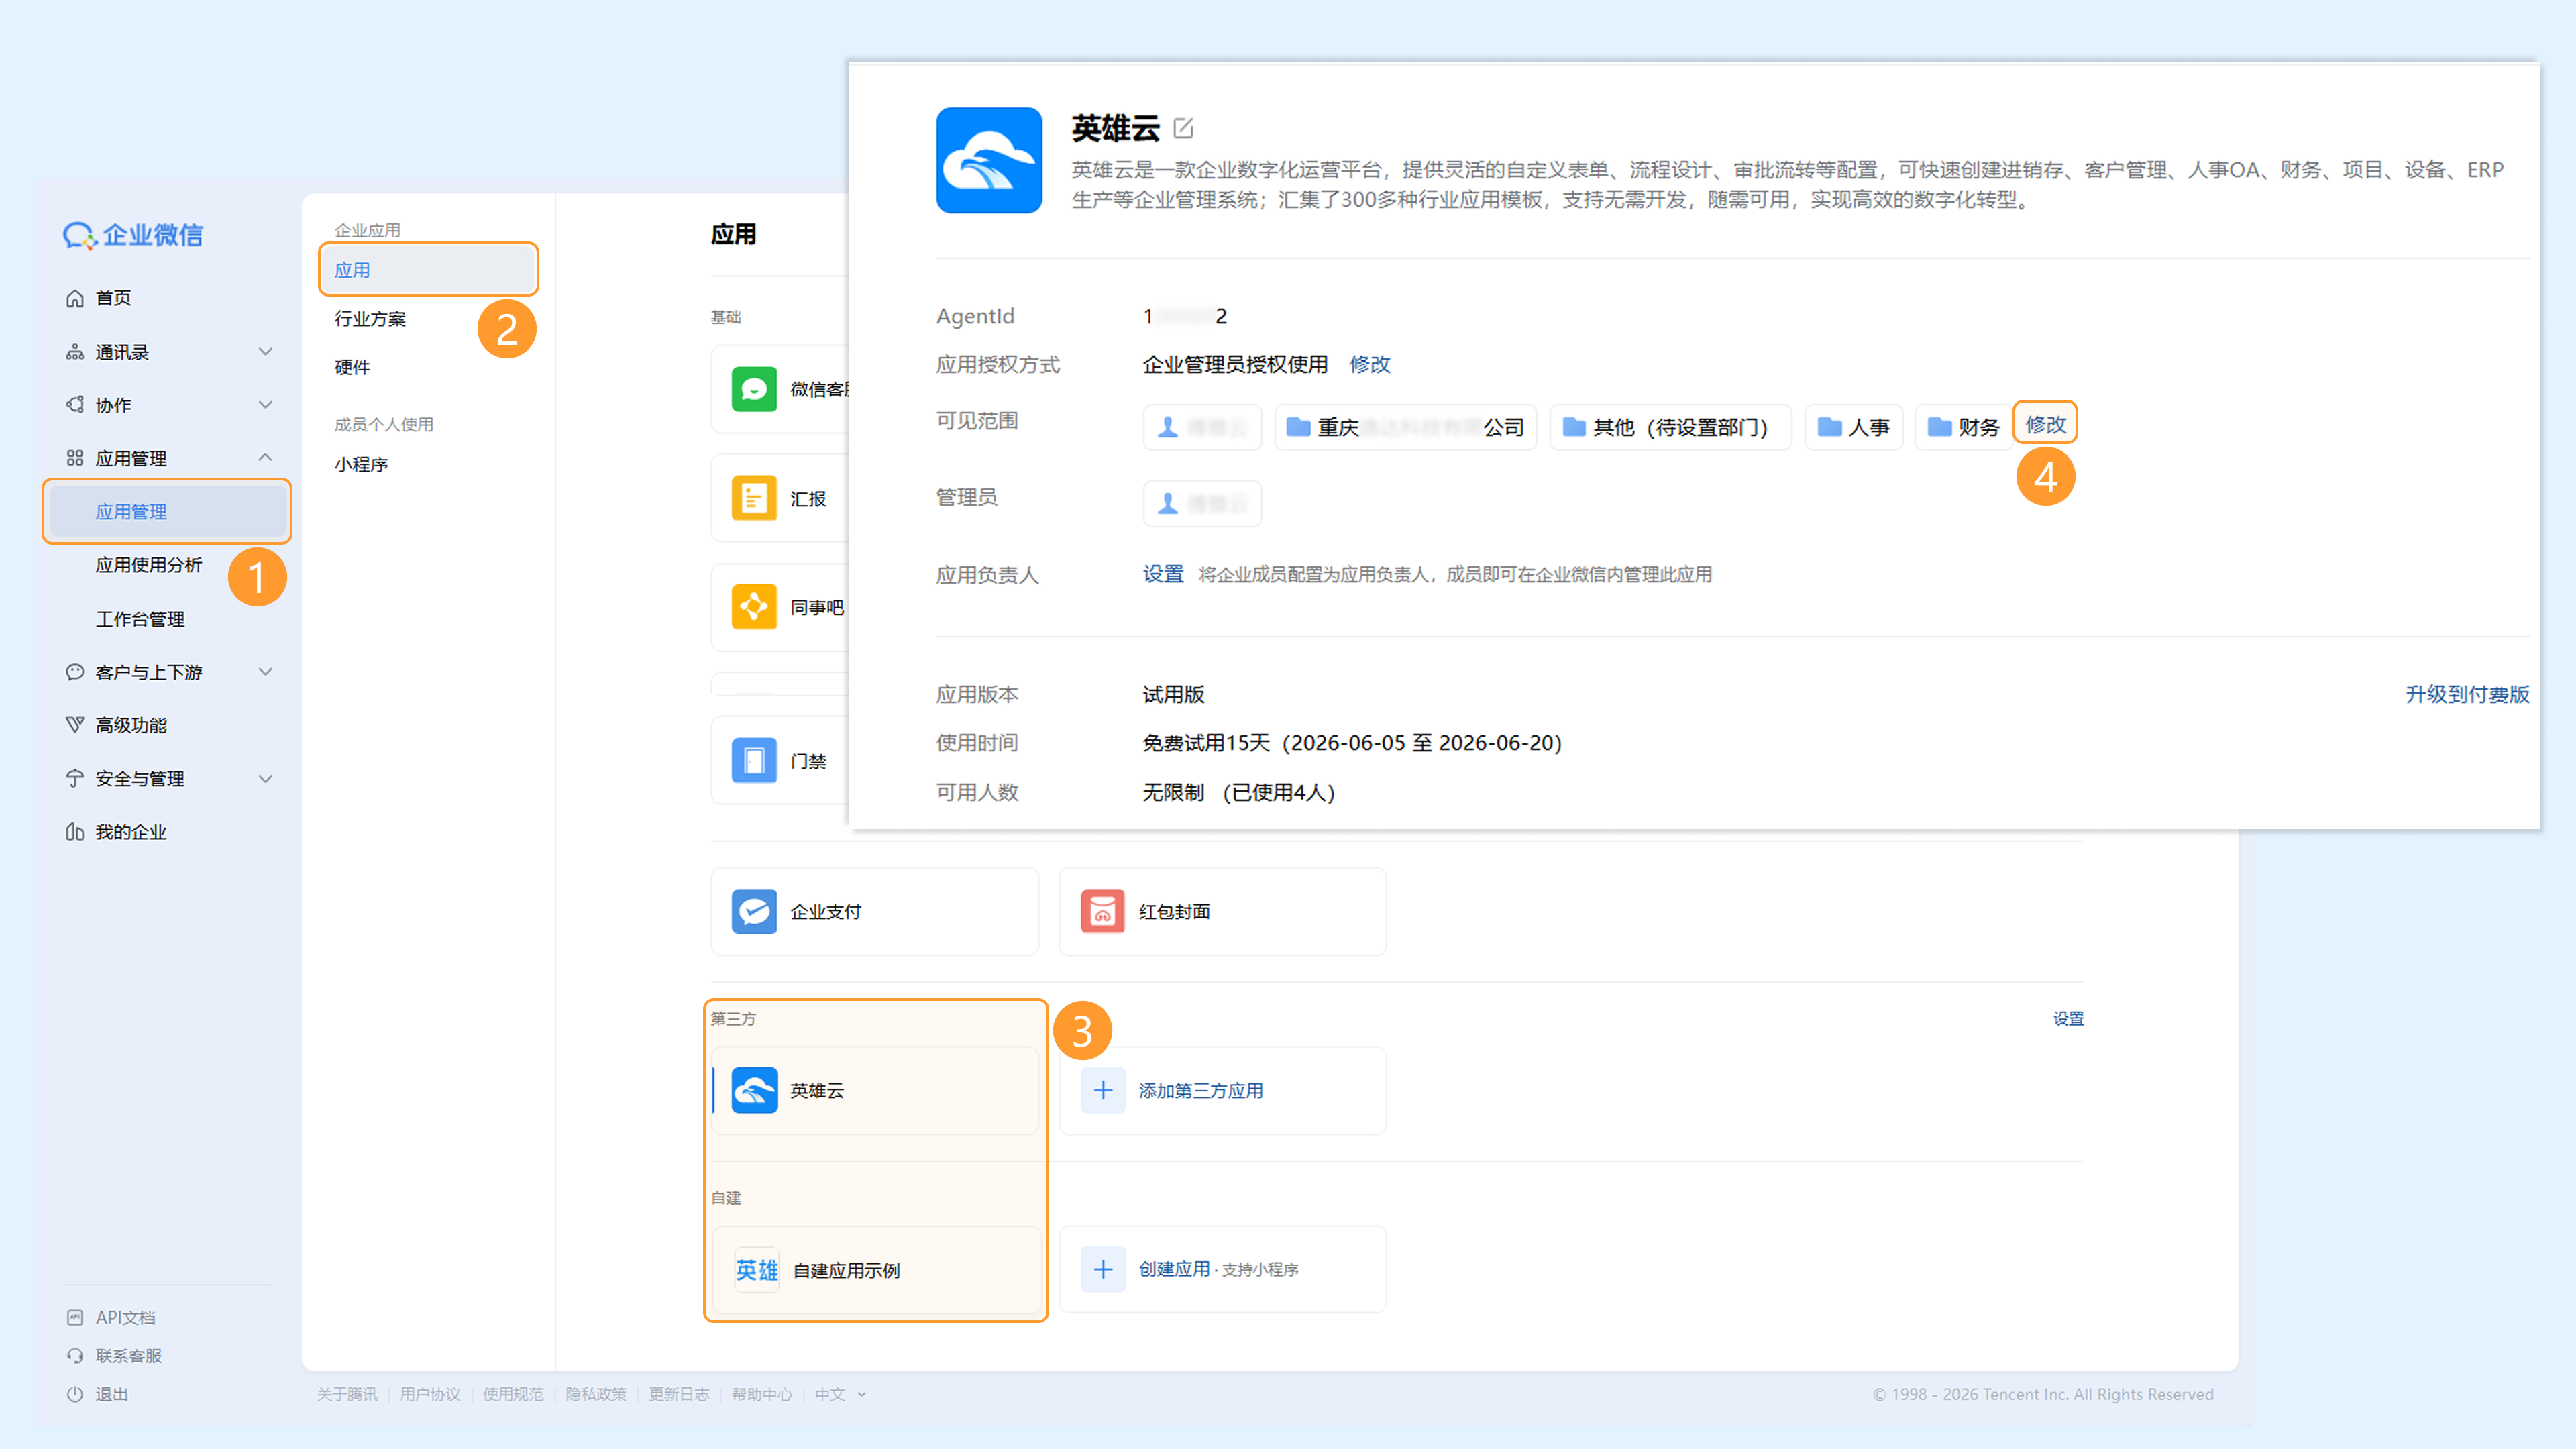Image resolution: width=2576 pixels, height=1449 pixels.
Task: Open the 企业支付 app icon
Action: (x=754, y=912)
